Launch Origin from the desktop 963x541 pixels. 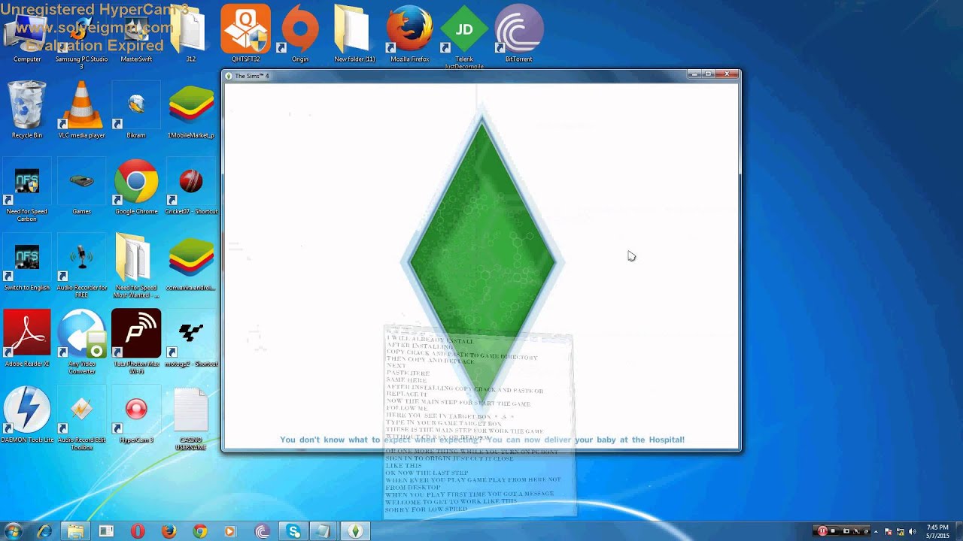pyautogui.click(x=300, y=34)
